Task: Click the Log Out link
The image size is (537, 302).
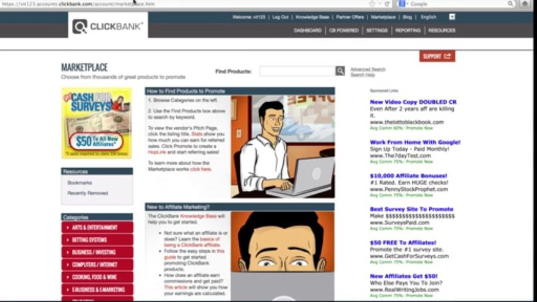Action: [280, 17]
